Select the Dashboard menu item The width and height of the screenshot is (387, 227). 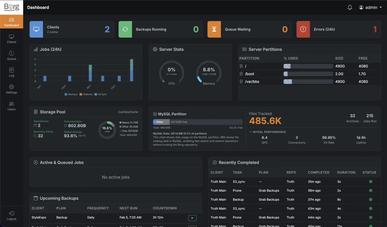[x=11, y=21]
